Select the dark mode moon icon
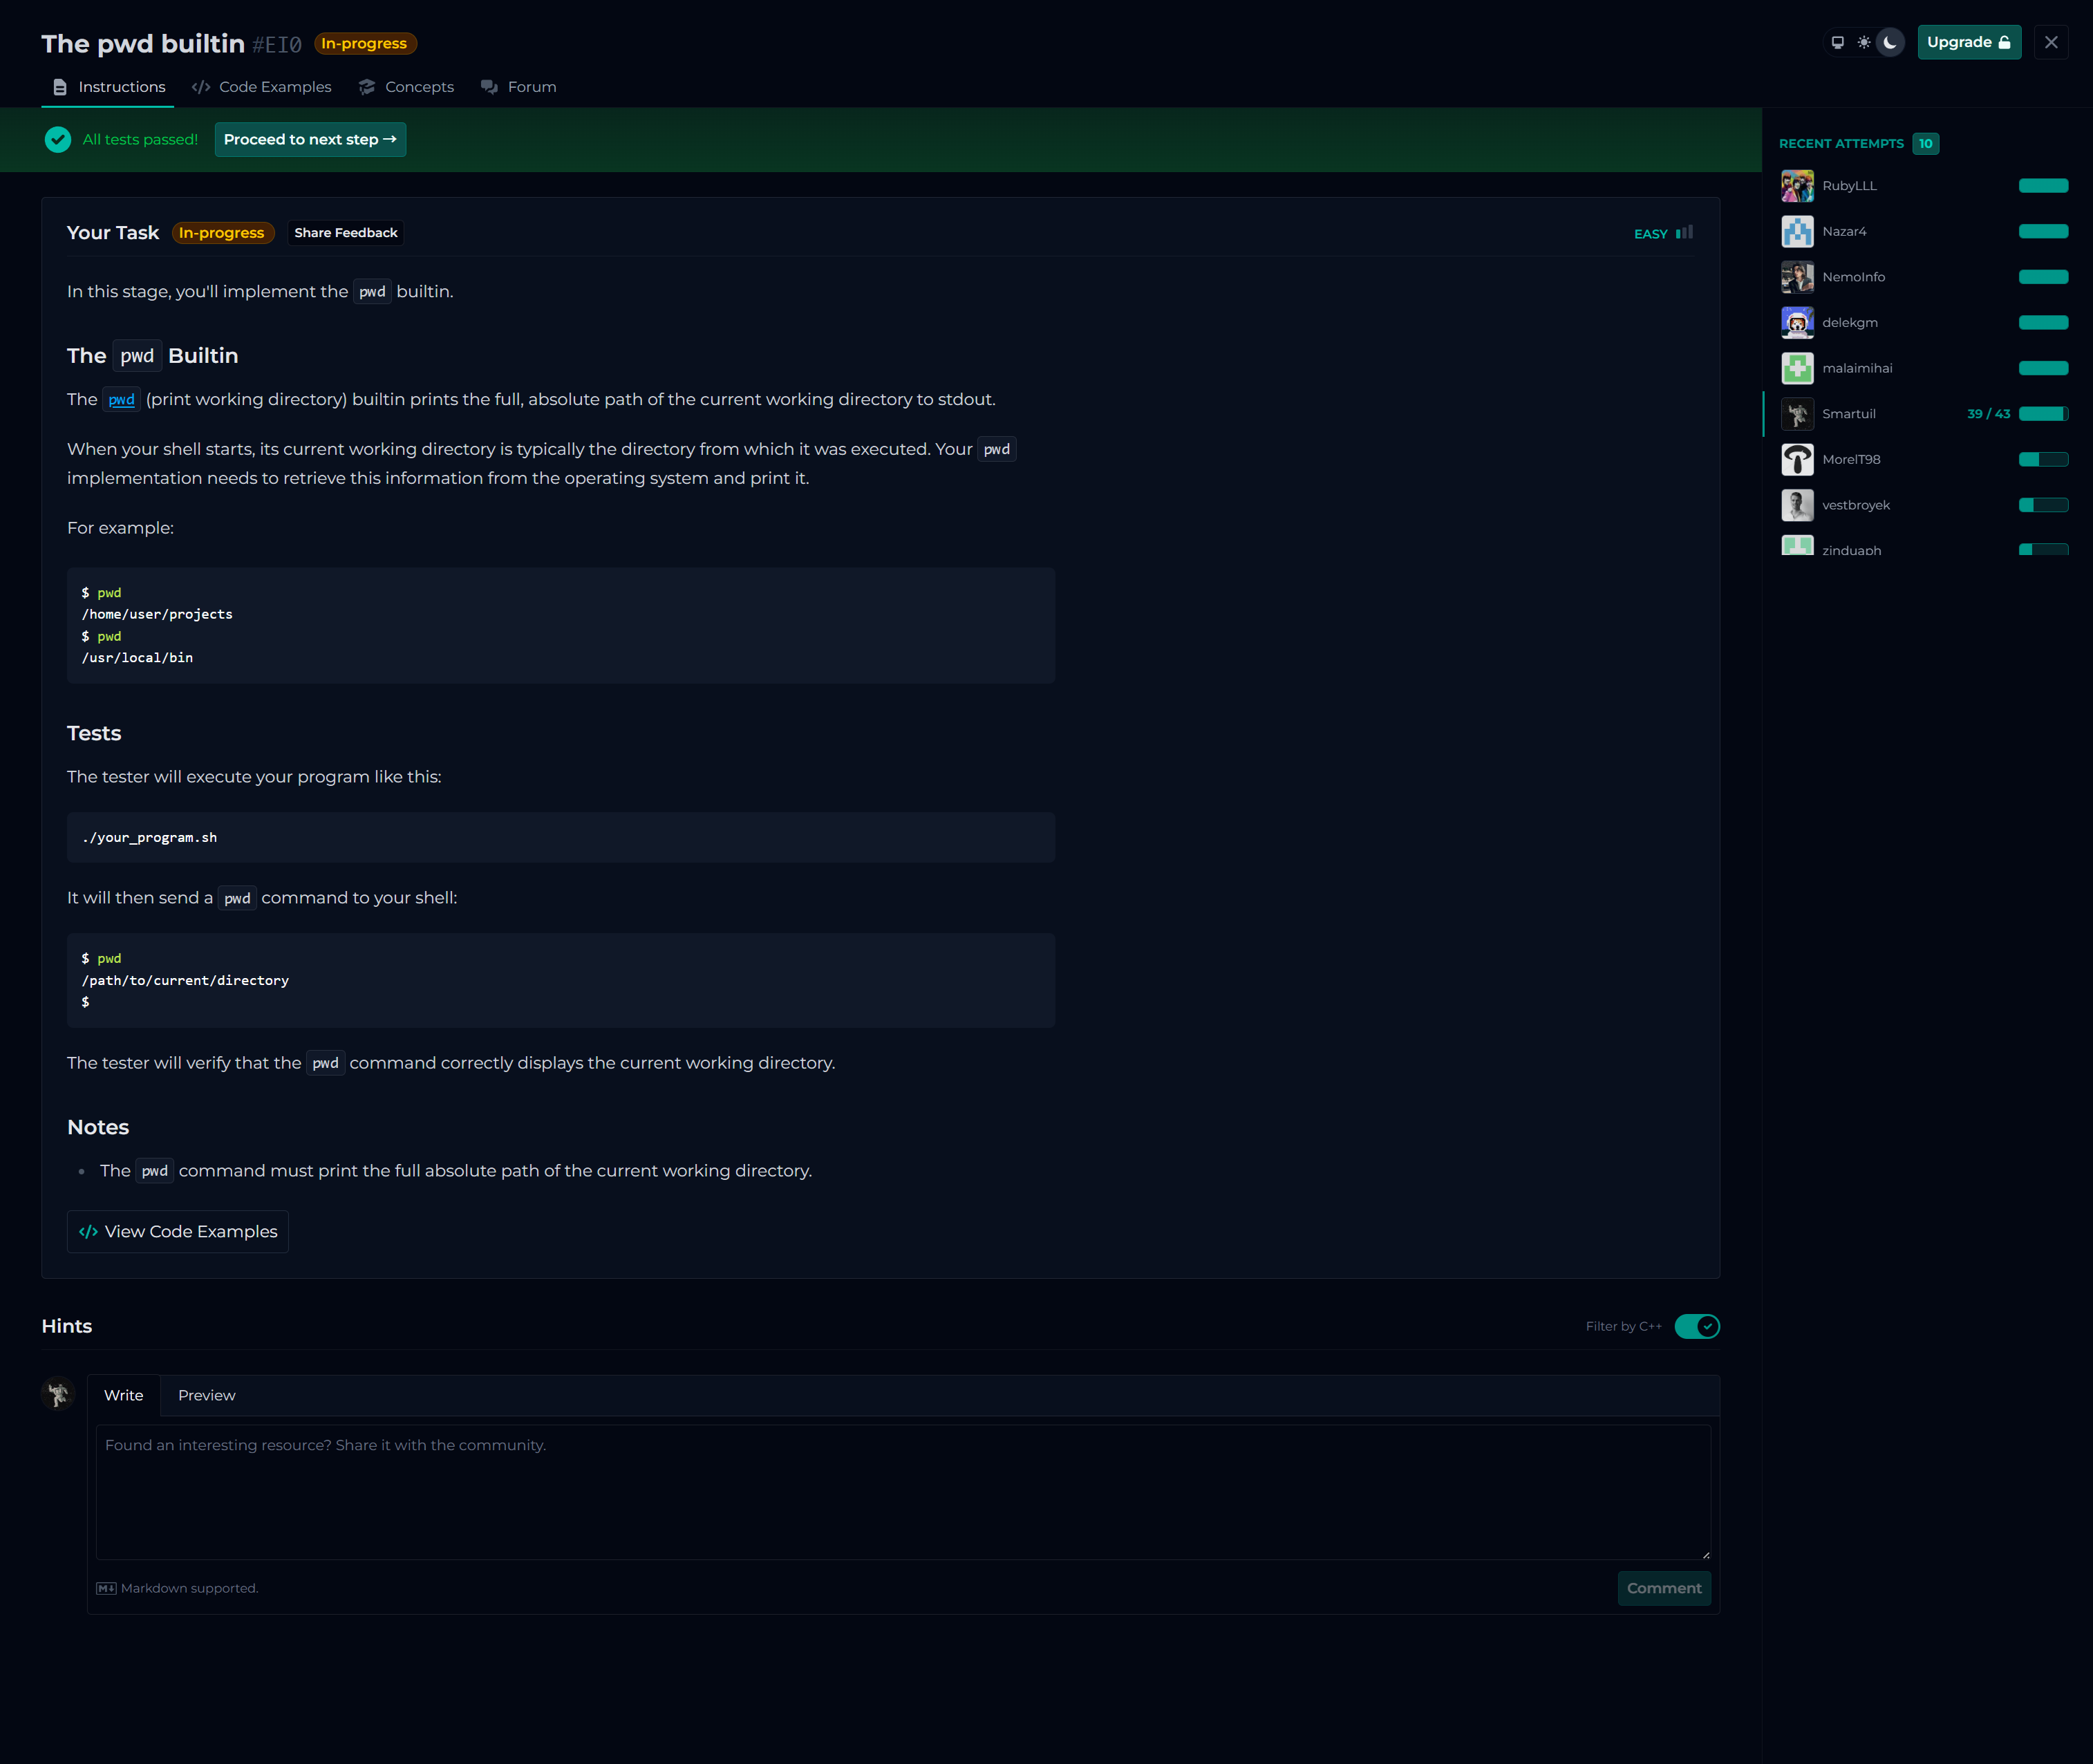The height and width of the screenshot is (1764, 2093). tap(1890, 42)
